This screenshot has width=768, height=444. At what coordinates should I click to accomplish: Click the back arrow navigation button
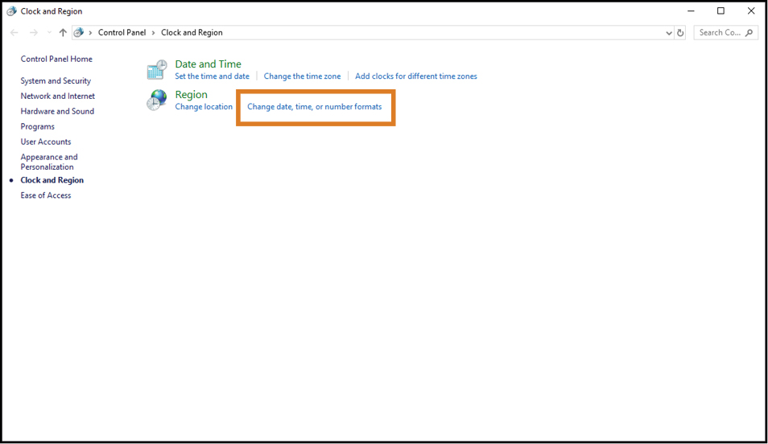pos(14,32)
